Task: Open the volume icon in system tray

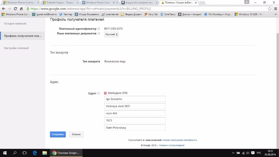Action: [248, 153]
